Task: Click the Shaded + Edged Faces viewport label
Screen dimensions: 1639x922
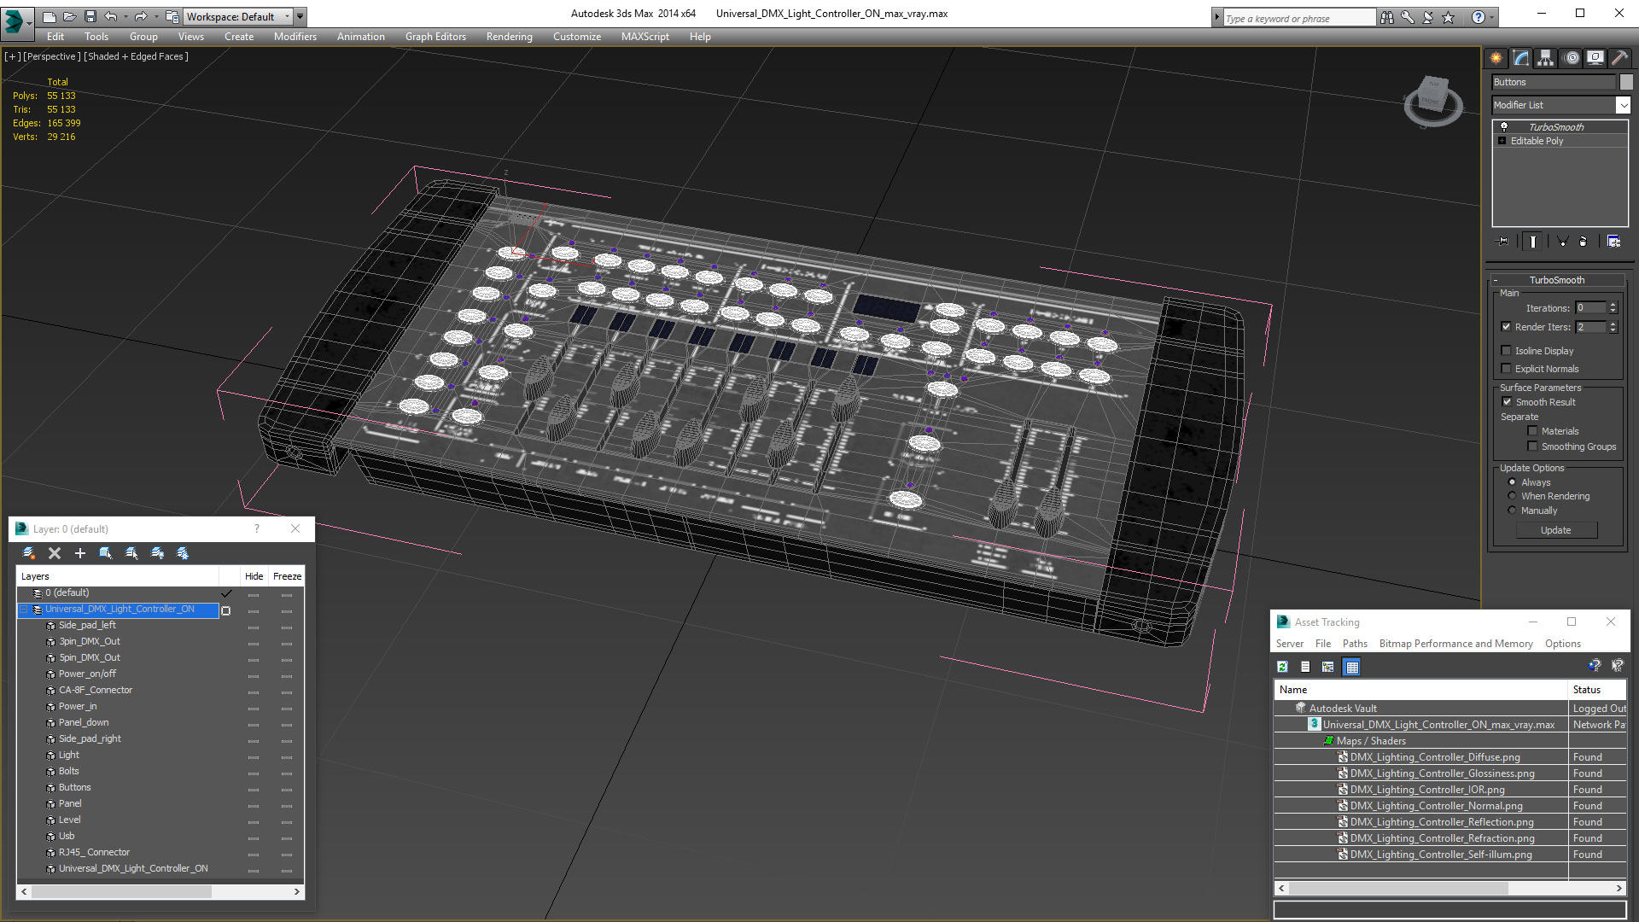Action: 136,56
